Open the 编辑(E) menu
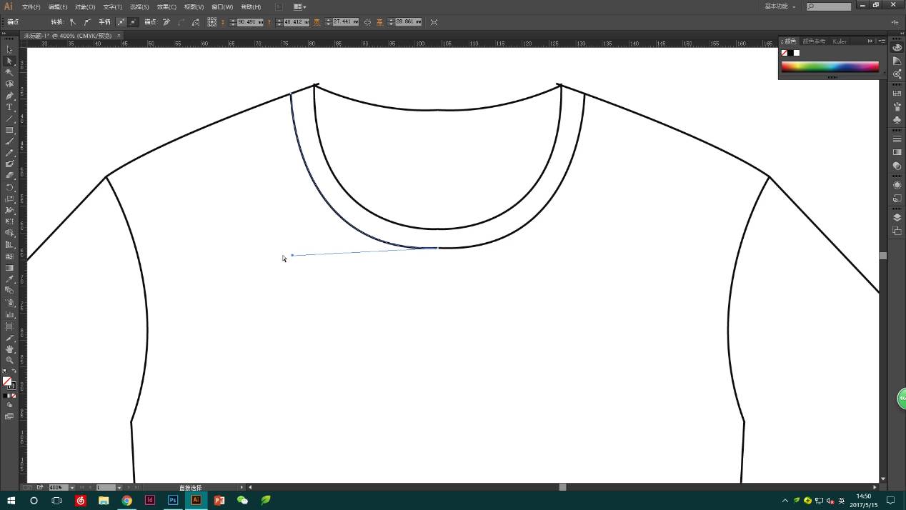The height and width of the screenshot is (510, 906). [58, 6]
